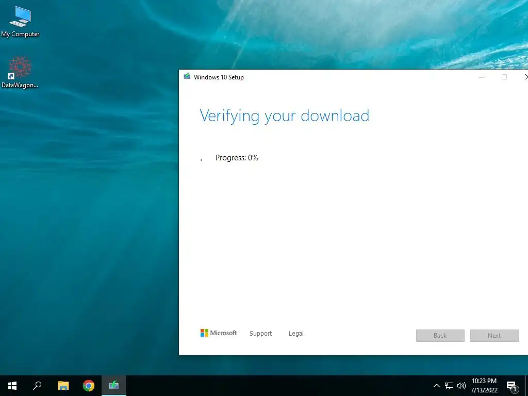
Task: Click the Windows 10 Setup title bar icon
Action: (187, 77)
